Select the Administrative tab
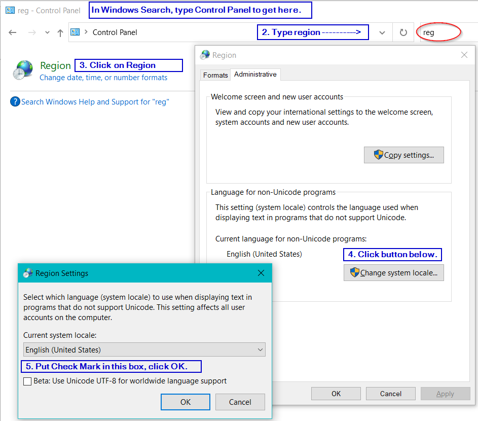The height and width of the screenshot is (421, 478). (x=255, y=75)
